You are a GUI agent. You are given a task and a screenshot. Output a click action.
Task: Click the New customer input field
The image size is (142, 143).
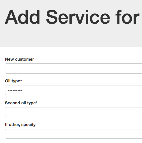pos(74,68)
